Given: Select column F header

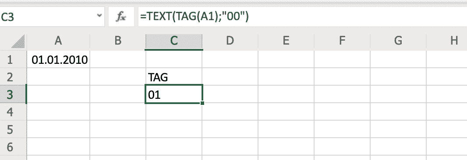Looking at the screenshot, I should [342, 41].
